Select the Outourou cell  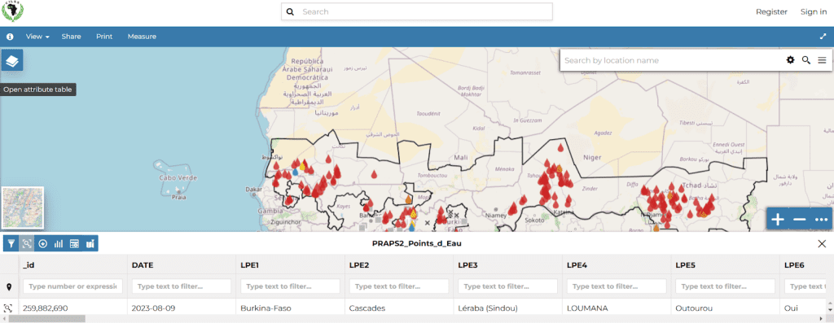tap(726, 308)
